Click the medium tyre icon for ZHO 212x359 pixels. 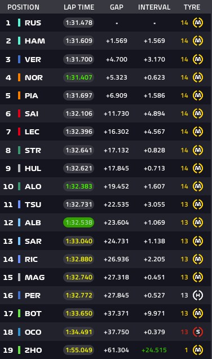coord(198,350)
